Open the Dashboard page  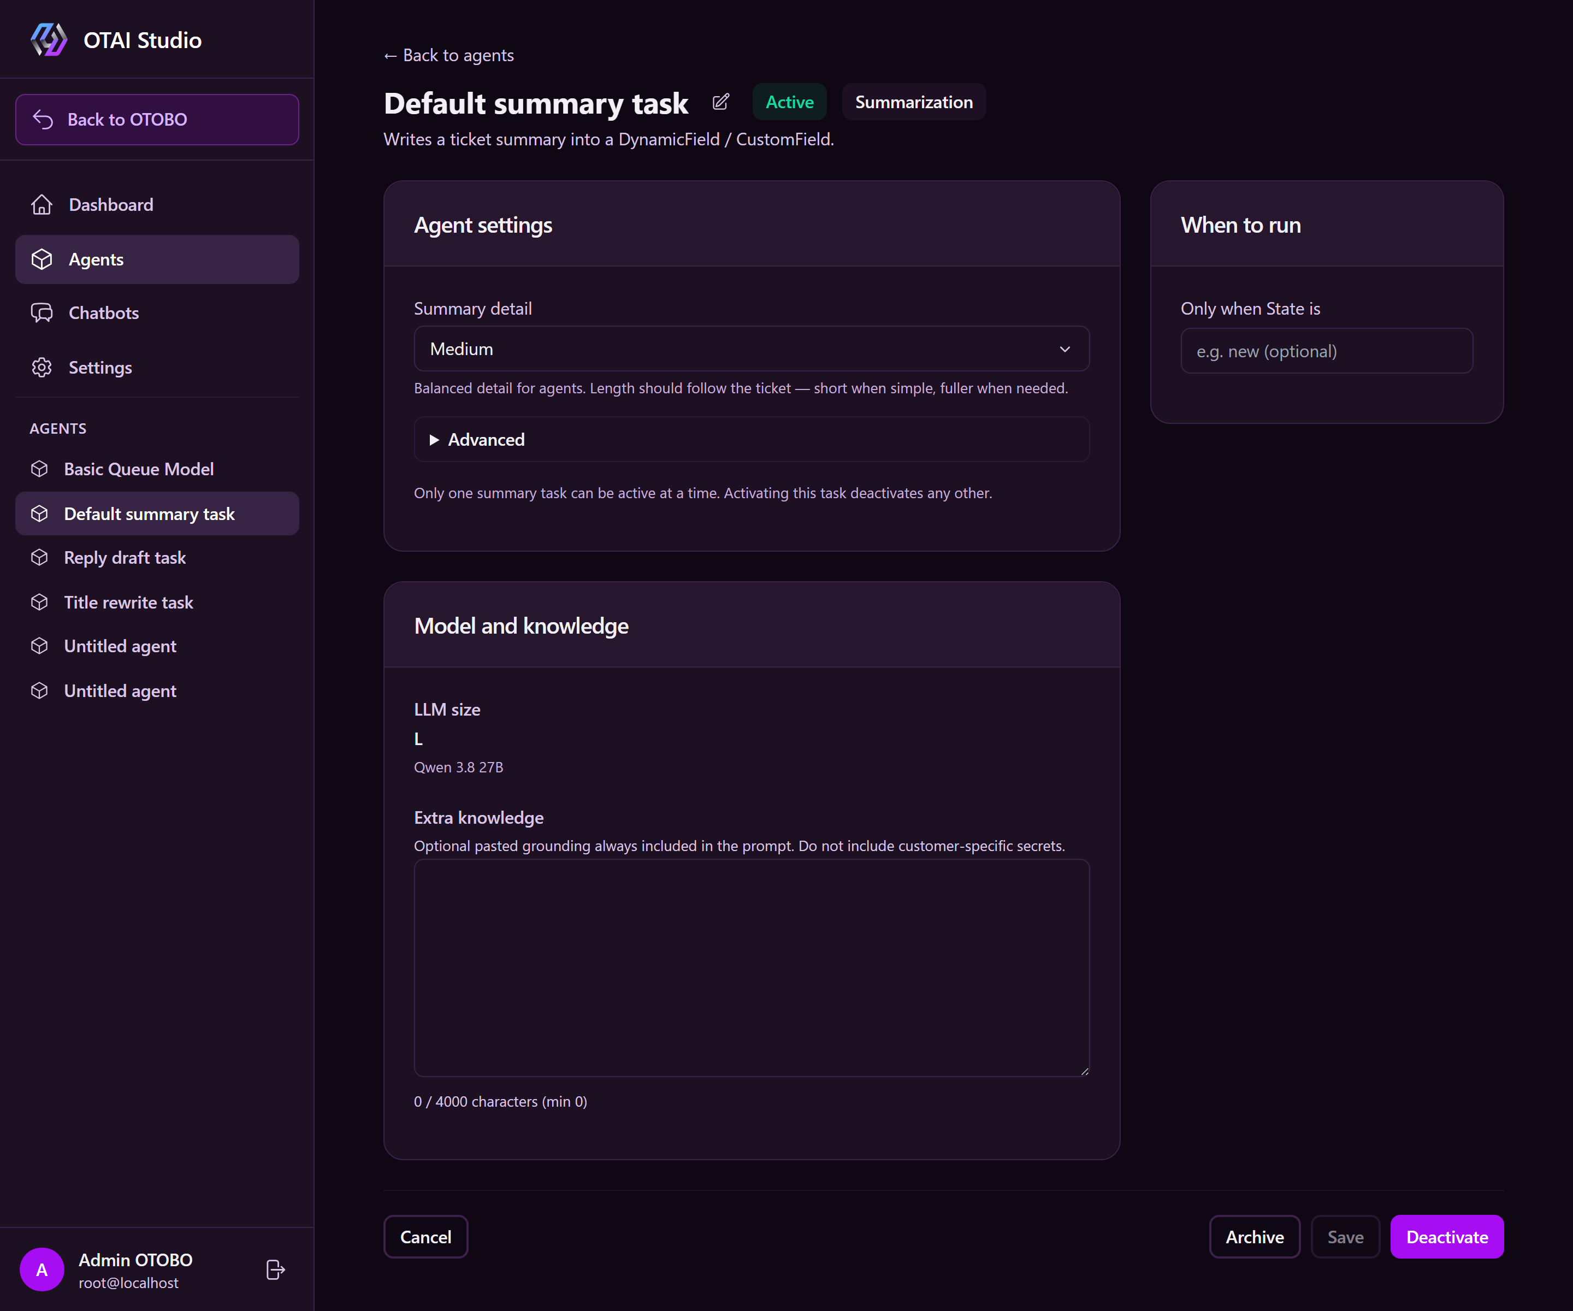157,204
